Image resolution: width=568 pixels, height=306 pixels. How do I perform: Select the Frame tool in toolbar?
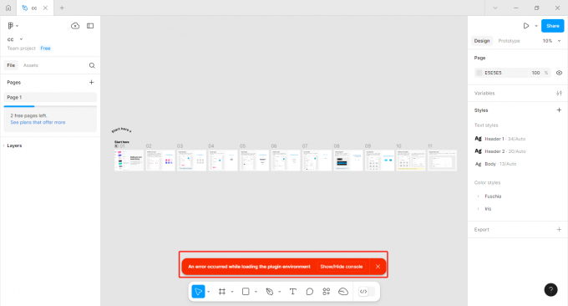(222, 292)
